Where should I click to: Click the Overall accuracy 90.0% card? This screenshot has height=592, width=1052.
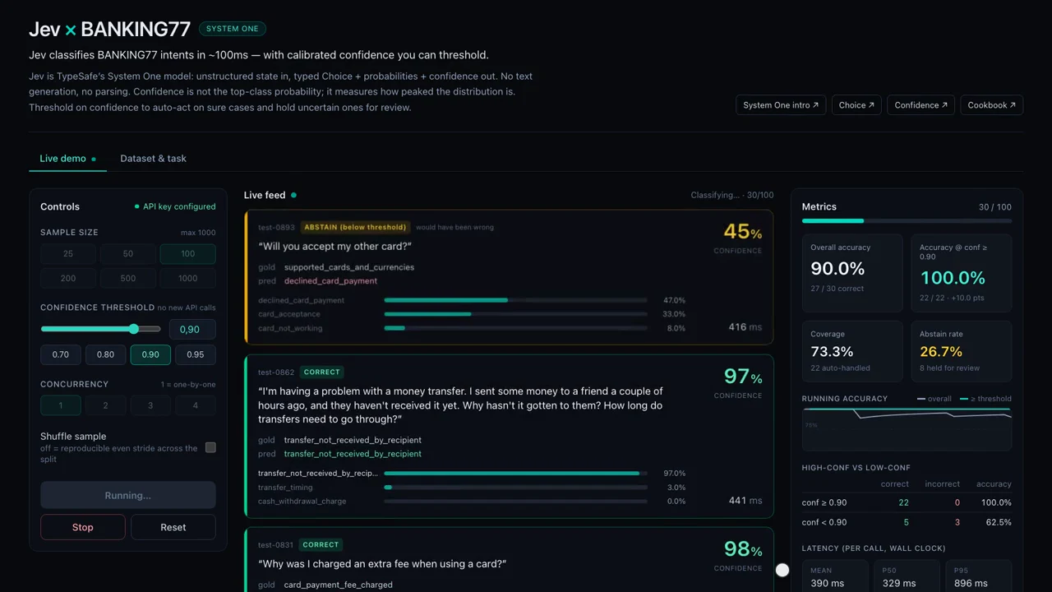[852, 273]
